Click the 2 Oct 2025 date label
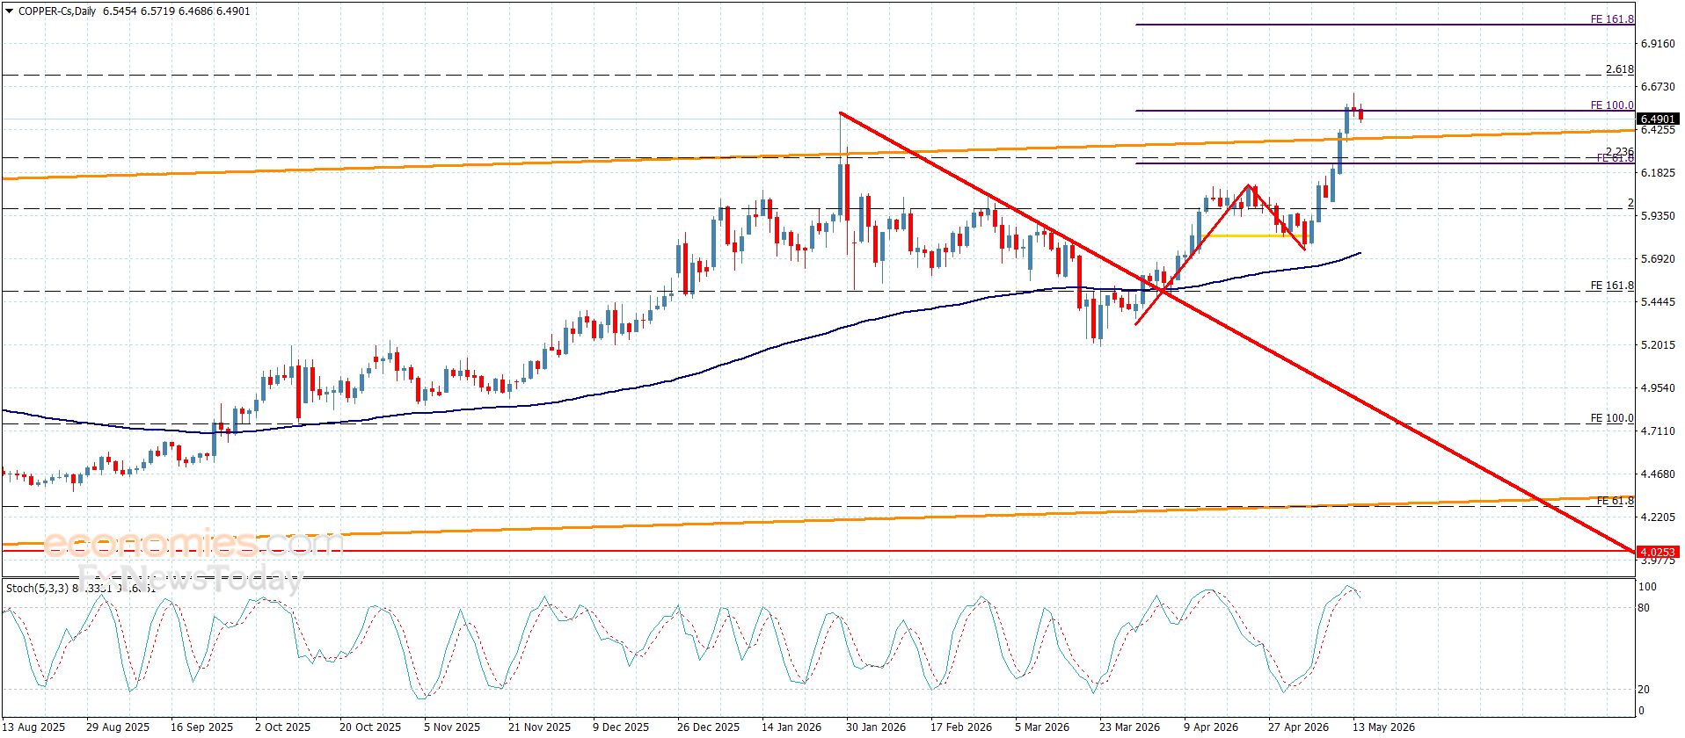Screen dimensions: 1685x738 [282, 727]
